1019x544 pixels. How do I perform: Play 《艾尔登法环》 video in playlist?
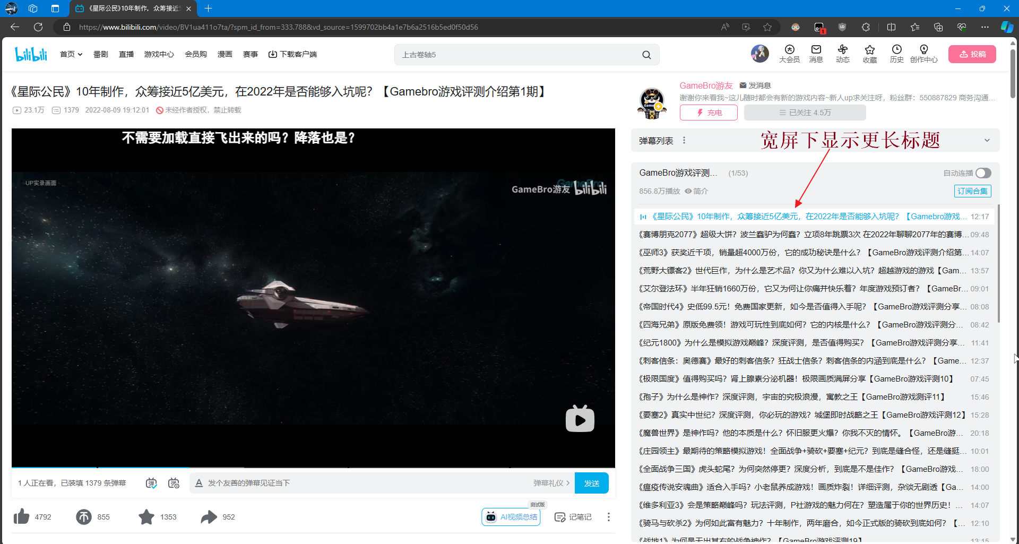click(814, 289)
